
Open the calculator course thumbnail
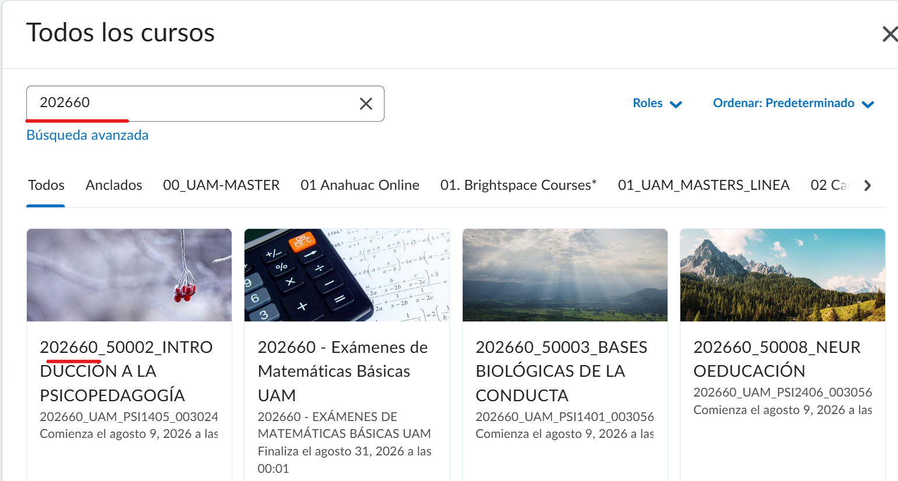(x=347, y=275)
